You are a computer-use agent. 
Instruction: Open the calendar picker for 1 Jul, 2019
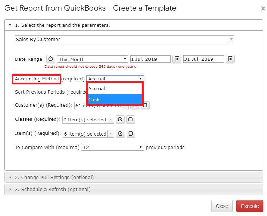(x=177, y=59)
